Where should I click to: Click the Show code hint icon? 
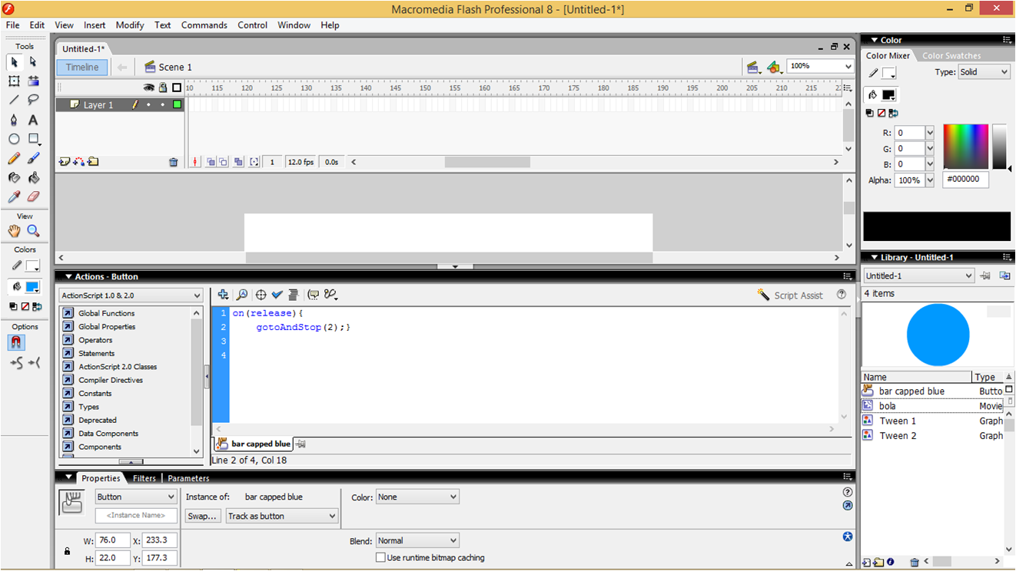point(313,295)
